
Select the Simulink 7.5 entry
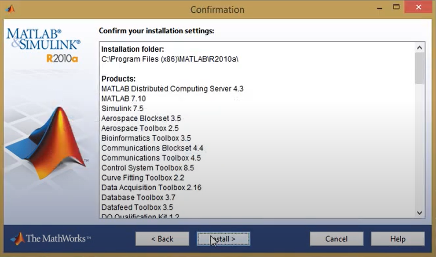pos(122,109)
